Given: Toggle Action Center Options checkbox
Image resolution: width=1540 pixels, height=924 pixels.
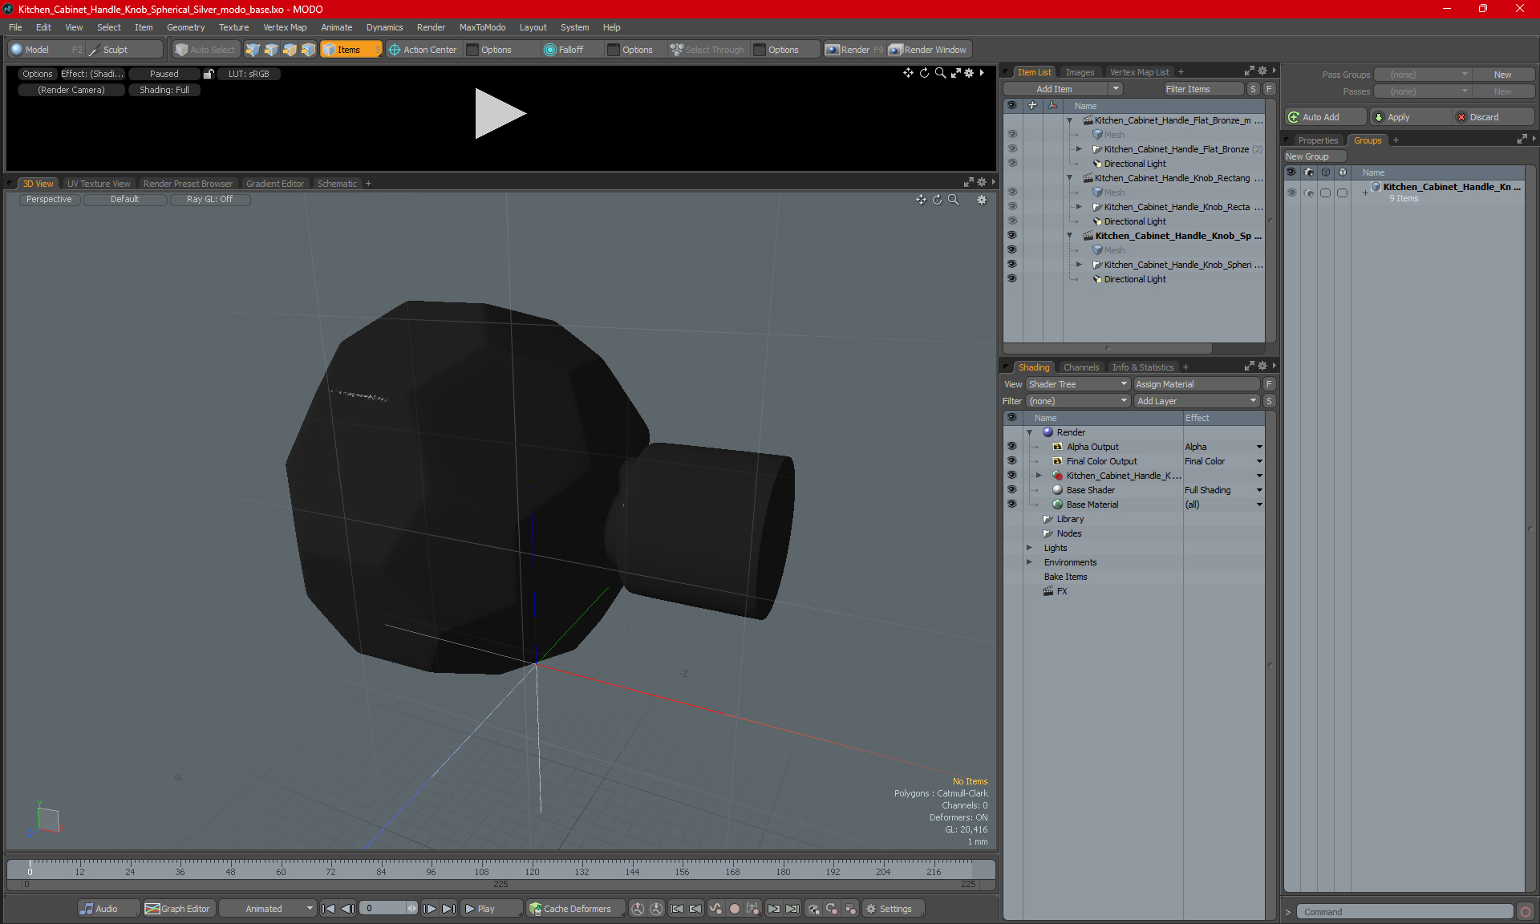Looking at the screenshot, I should point(473,50).
